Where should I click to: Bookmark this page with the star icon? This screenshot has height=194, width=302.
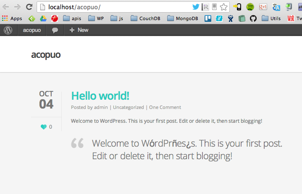pyautogui.click(x=224, y=7)
